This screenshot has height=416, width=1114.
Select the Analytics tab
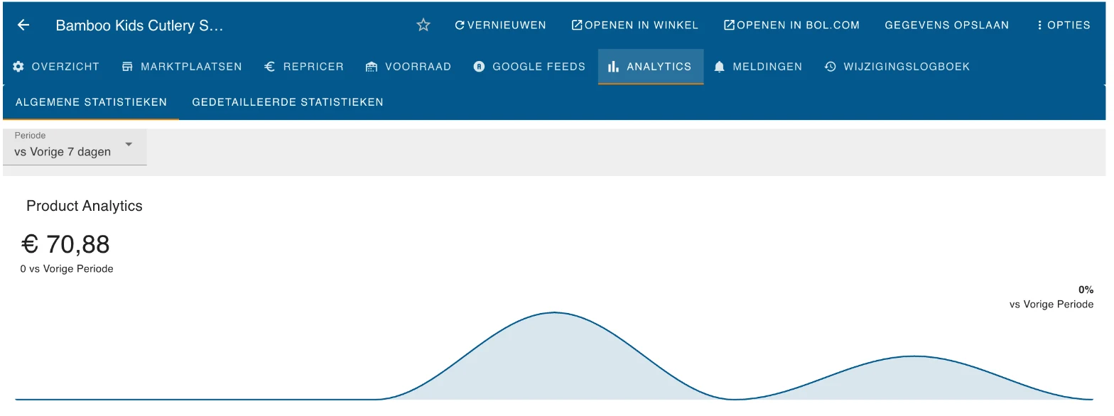click(x=651, y=67)
